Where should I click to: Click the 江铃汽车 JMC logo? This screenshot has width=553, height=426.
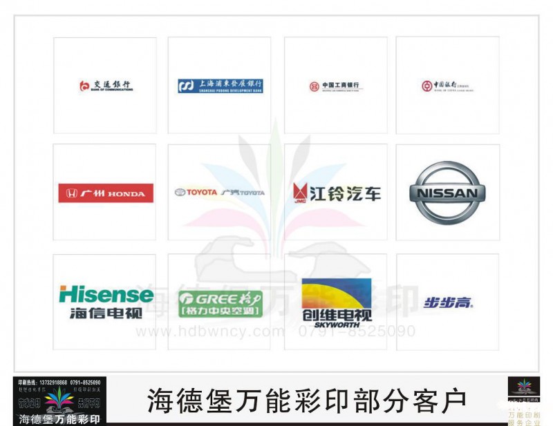337,193
